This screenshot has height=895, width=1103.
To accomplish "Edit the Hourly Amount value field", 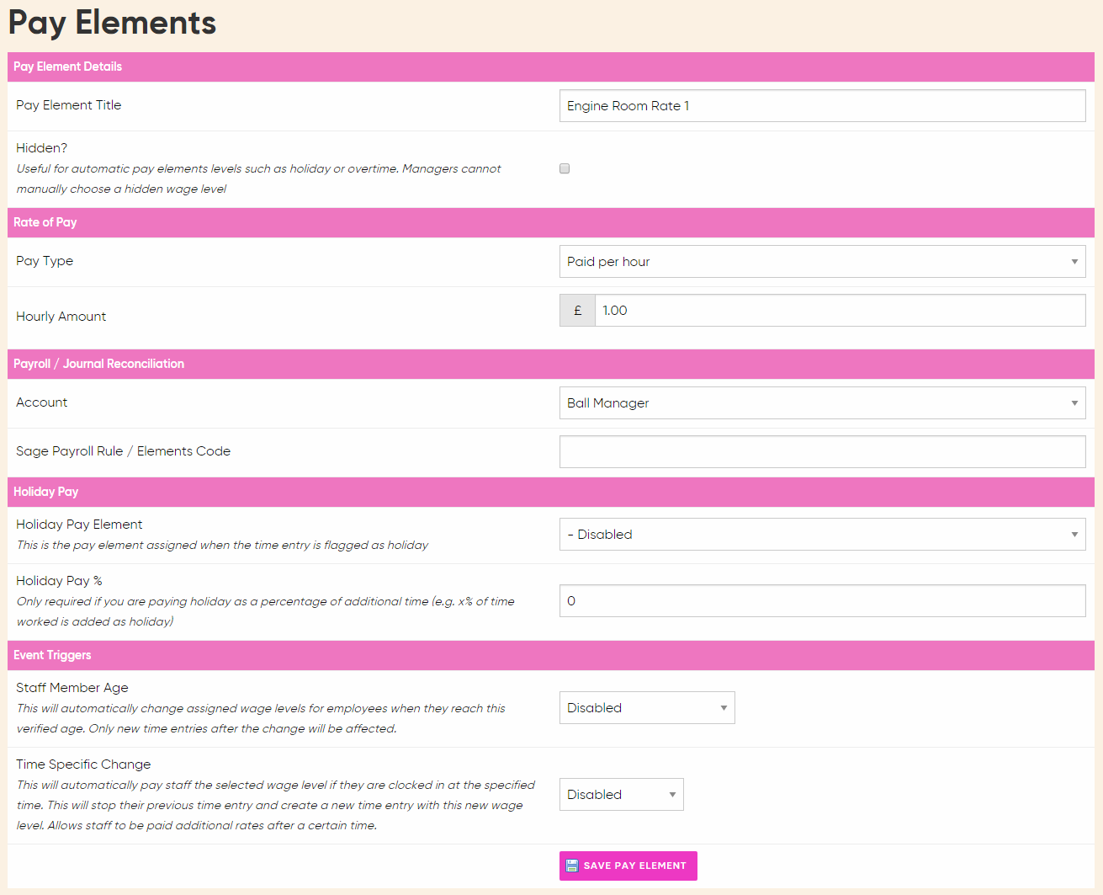I will tap(841, 310).
